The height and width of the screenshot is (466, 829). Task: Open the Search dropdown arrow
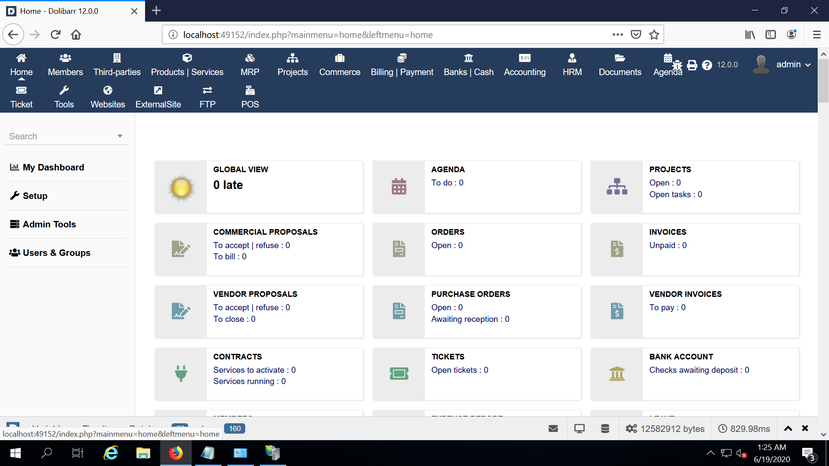[120, 136]
